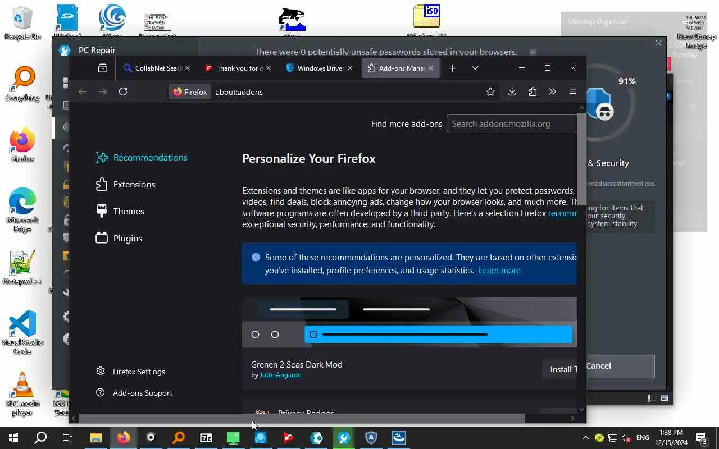The image size is (719, 449).
Task: Open the Recommendations section in the add-ons sidebar
Action: pos(142,158)
